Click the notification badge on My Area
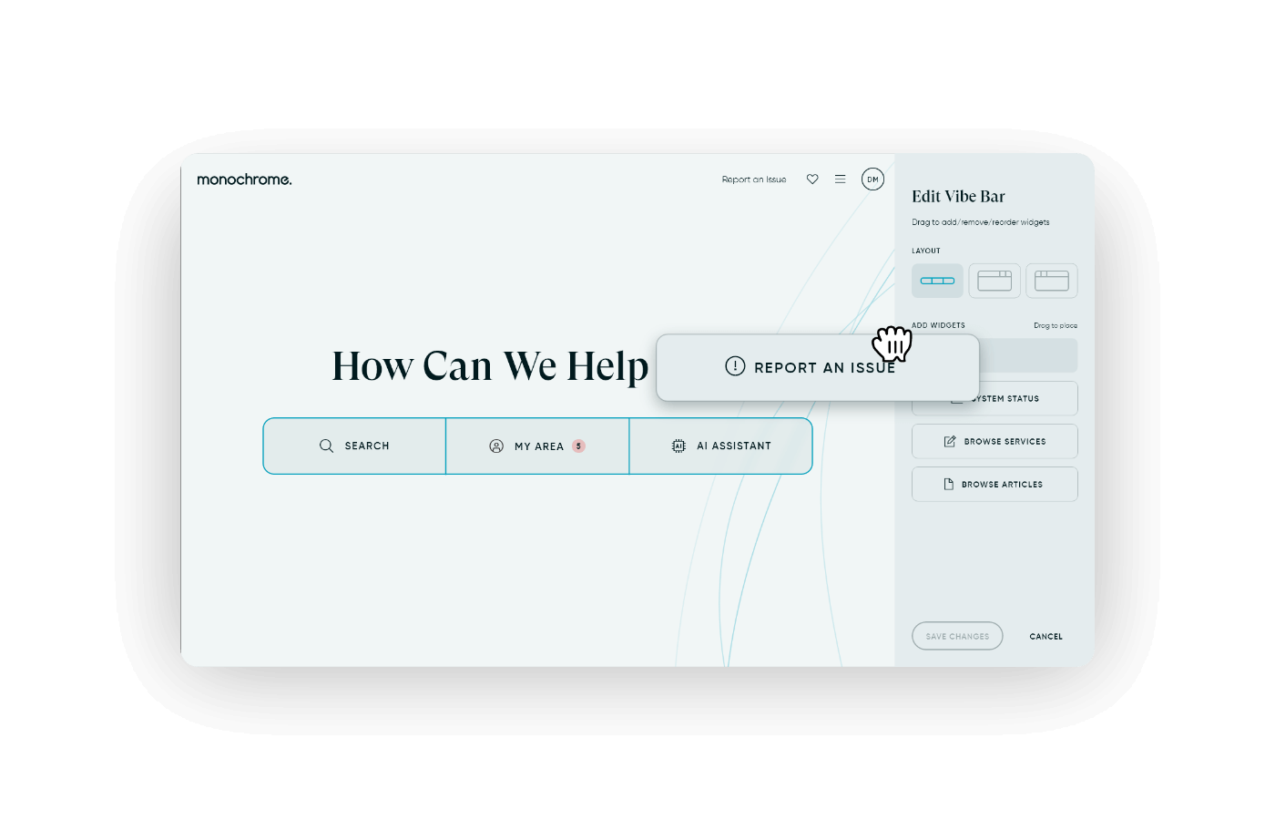1275x820 pixels. 578,446
